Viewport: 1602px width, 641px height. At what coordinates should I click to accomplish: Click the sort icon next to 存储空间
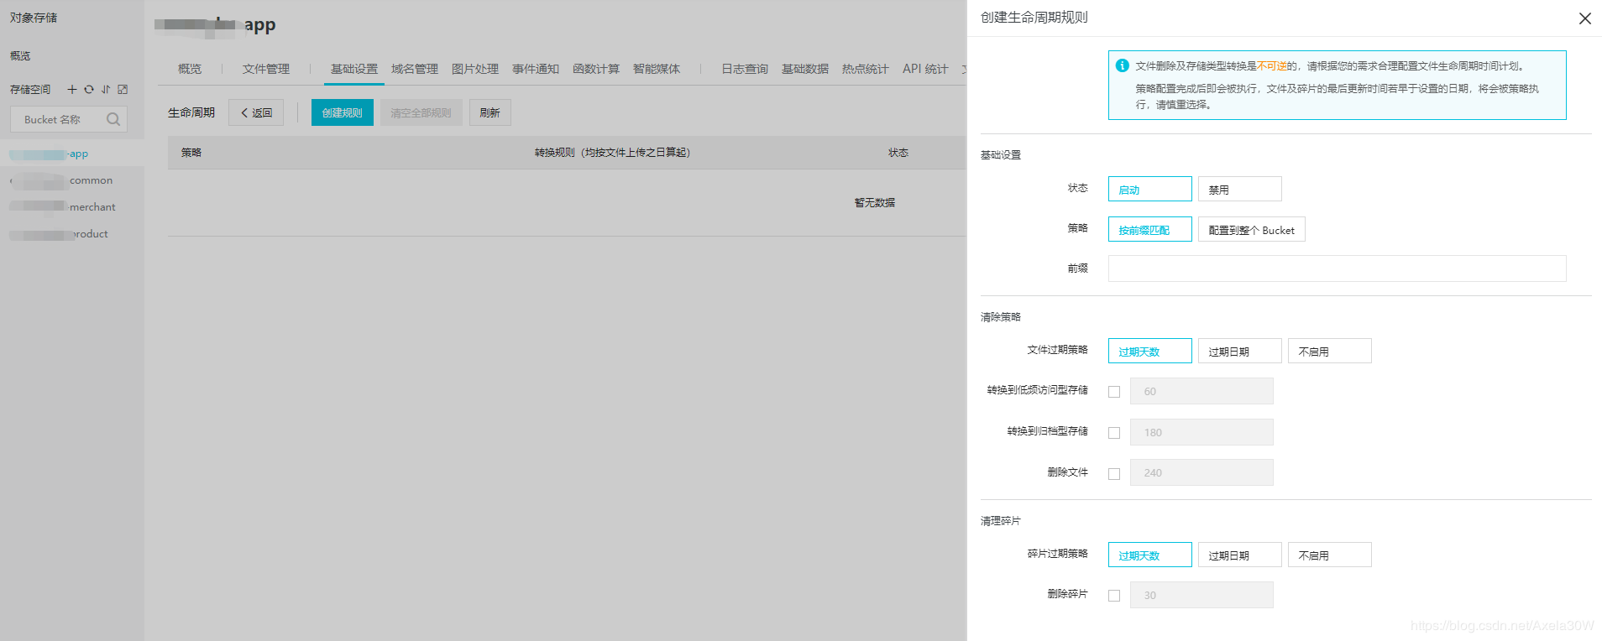point(106,89)
